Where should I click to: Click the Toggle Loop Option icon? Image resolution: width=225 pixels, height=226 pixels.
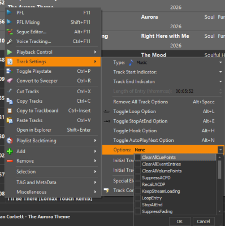[x=107, y=111]
